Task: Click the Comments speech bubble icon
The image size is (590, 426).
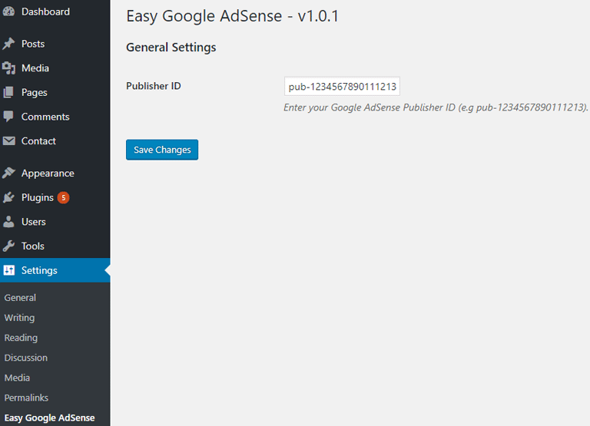Action: click(8, 117)
